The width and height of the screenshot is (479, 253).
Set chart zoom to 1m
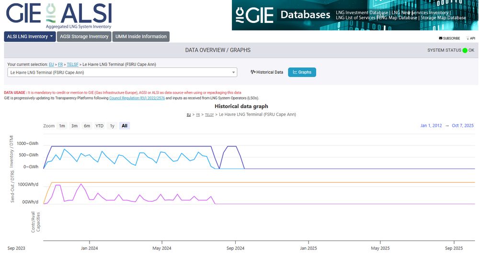[x=62, y=126]
